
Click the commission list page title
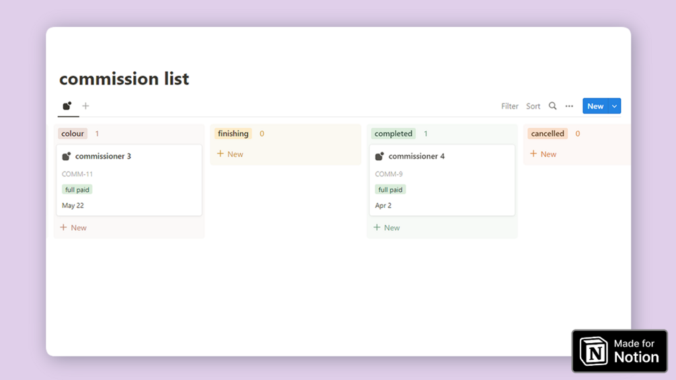(x=124, y=79)
